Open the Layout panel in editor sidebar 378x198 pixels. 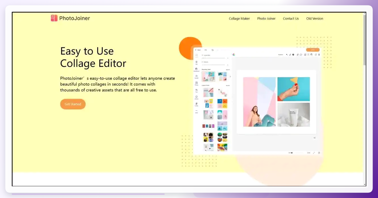pos(196,56)
